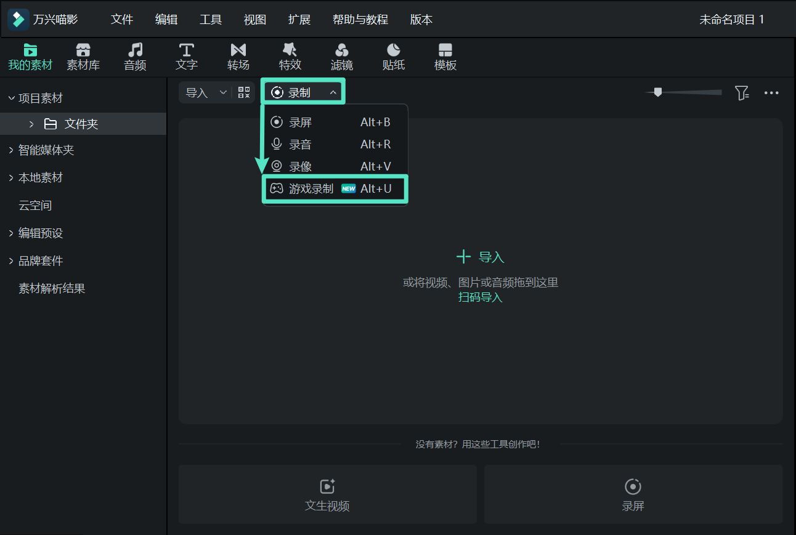Screen dimensions: 796x535
Task: Click the 扫码导入 link
Action: click(x=481, y=297)
